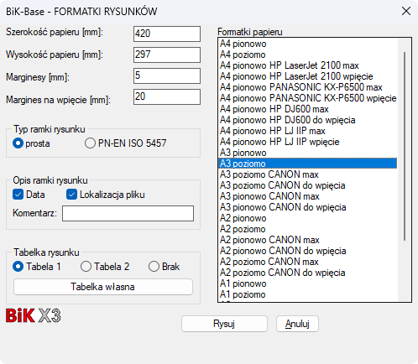The image size is (418, 364).
Task: Click into the Komentarz text field
Action: coord(128,213)
